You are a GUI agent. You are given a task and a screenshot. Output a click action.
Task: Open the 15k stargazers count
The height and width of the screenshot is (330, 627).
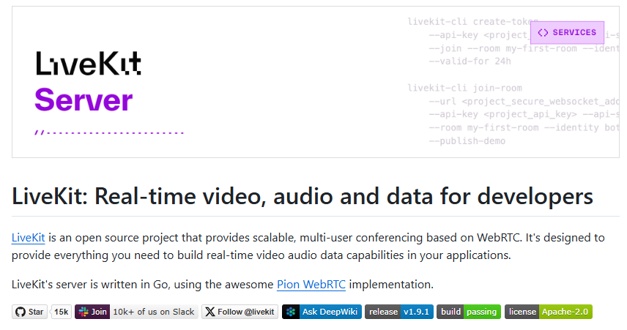pos(62,312)
